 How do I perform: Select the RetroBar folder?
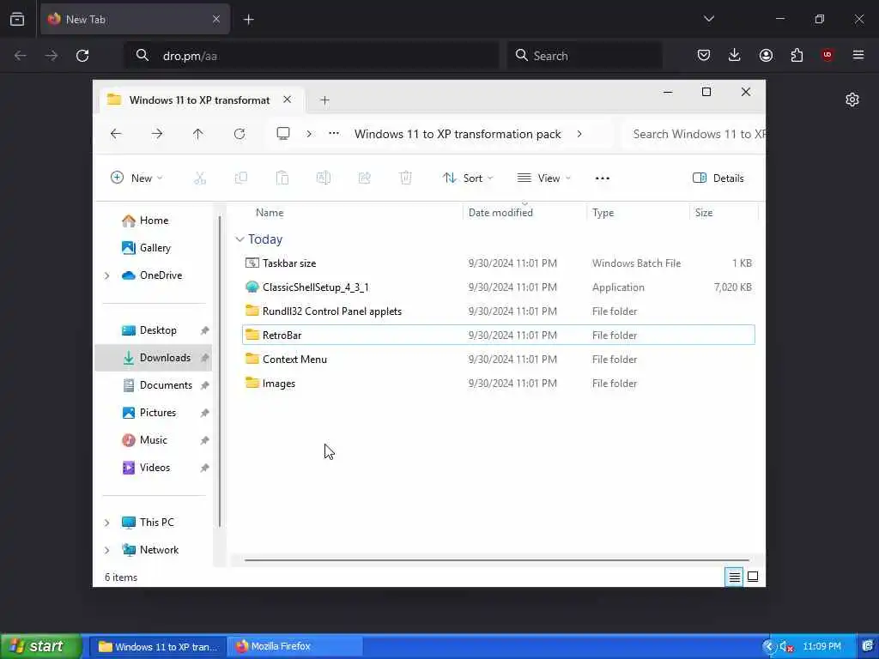click(x=499, y=336)
